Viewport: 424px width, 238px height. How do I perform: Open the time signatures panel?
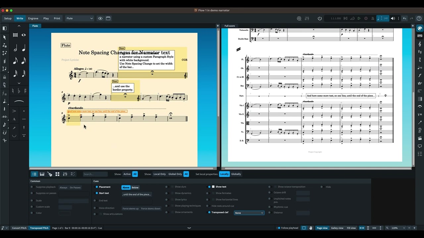click(420, 60)
